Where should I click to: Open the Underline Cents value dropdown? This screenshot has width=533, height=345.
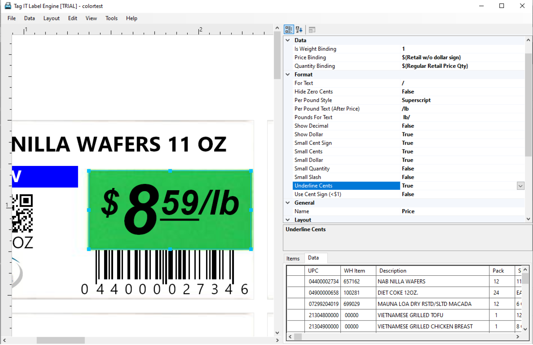click(520, 186)
